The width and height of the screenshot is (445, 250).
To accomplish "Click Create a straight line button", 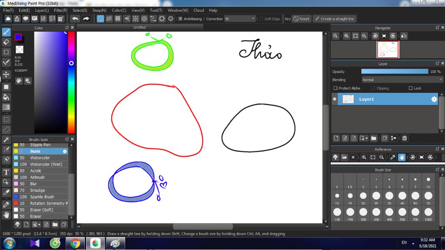I will click(335, 19).
